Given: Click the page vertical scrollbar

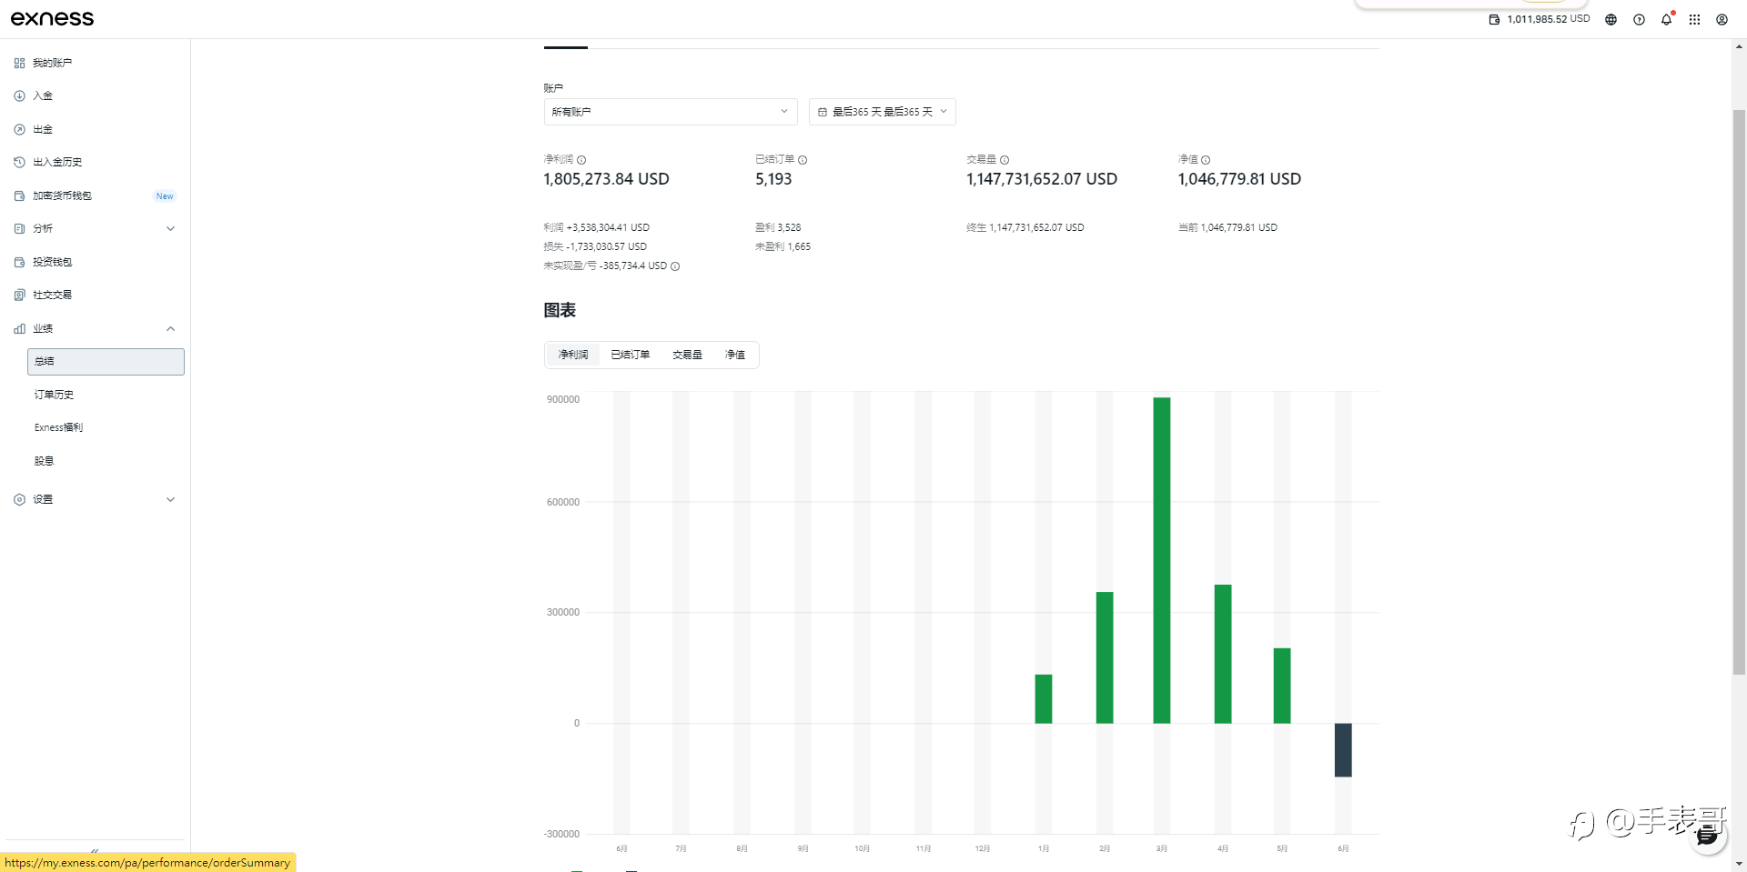Looking at the screenshot, I should click(x=1739, y=391).
